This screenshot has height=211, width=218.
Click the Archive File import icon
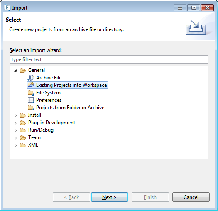pyautogui.click(x=31, y=78)
